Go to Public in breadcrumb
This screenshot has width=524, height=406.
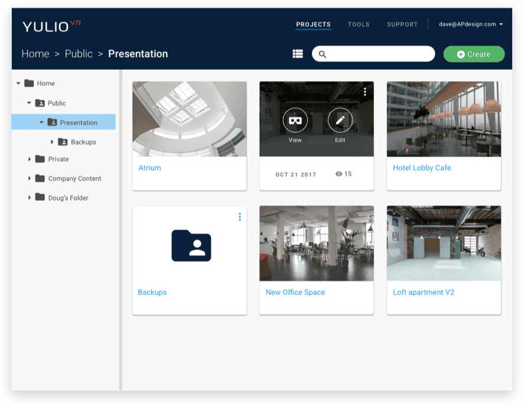[x=79, y=54]
